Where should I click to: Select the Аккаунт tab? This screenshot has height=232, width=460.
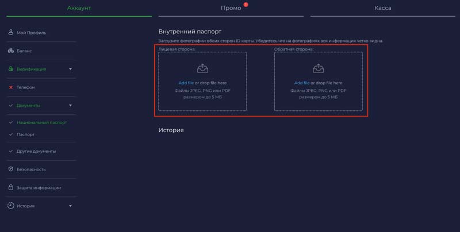click(79, 8)
